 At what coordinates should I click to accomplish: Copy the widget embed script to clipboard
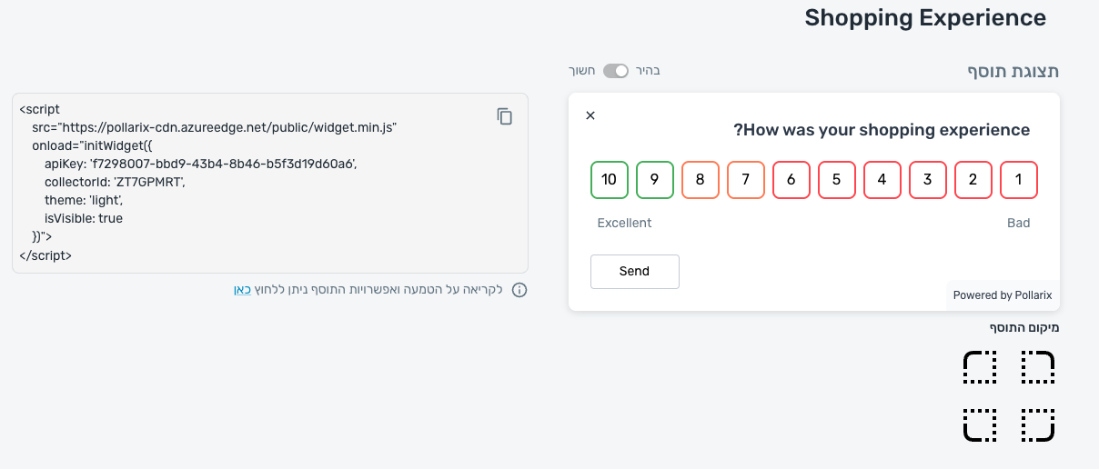[505, 116]
